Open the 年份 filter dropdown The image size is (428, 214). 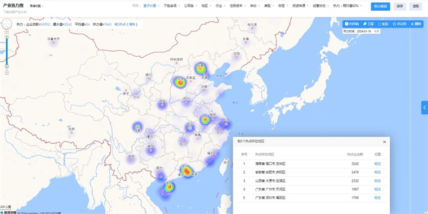pyautogui.click(x=255, y=6)
